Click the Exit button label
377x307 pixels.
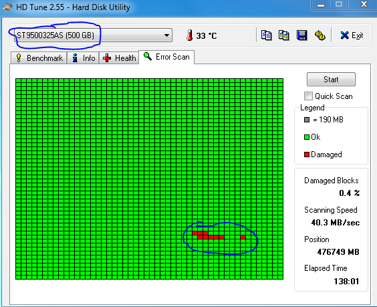358,35
